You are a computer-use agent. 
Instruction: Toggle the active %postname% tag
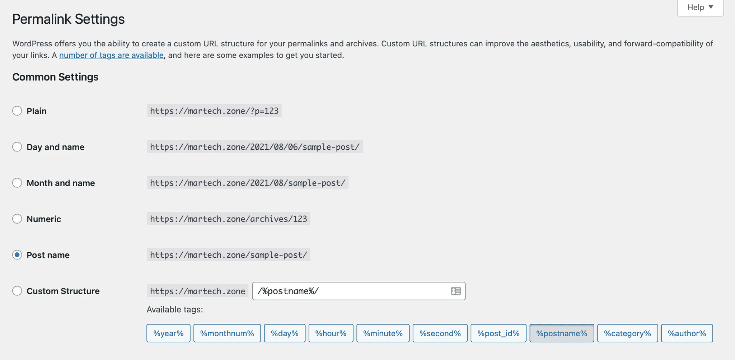(x=562, y=333)
